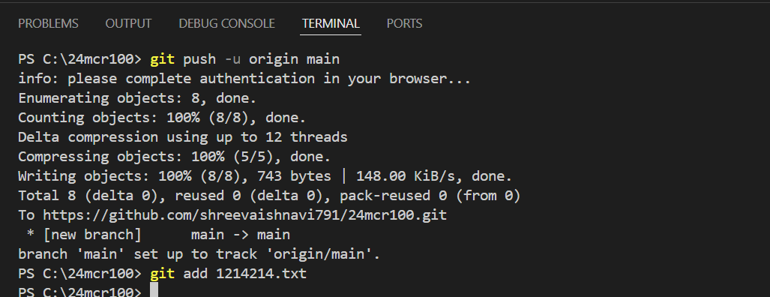This screenshot has width=770, height=297.
Task: Show the PORTS tab
Action: (x=404, y=23)
